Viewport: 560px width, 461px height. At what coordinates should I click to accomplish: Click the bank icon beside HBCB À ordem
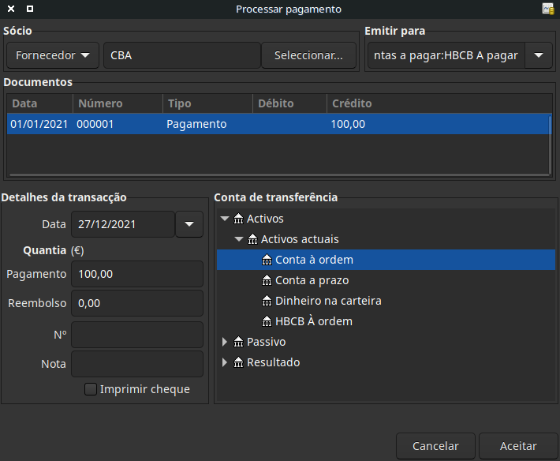tap(267, 321)
